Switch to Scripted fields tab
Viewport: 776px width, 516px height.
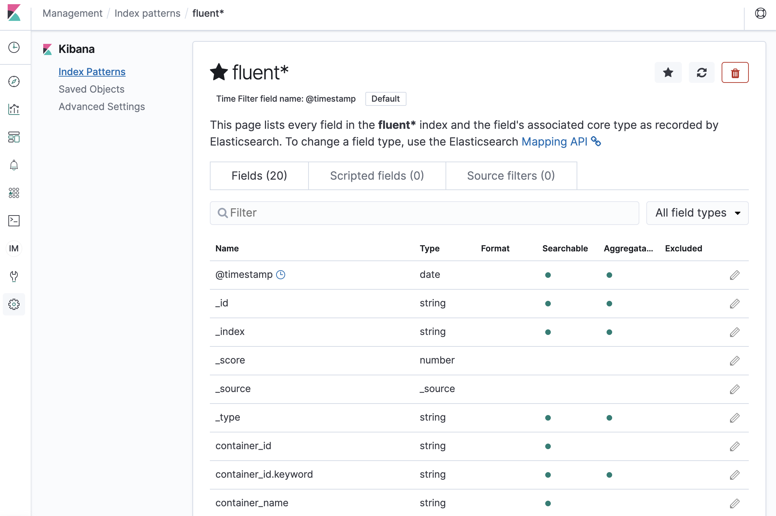pyautogui.click(x=377, y=176)
